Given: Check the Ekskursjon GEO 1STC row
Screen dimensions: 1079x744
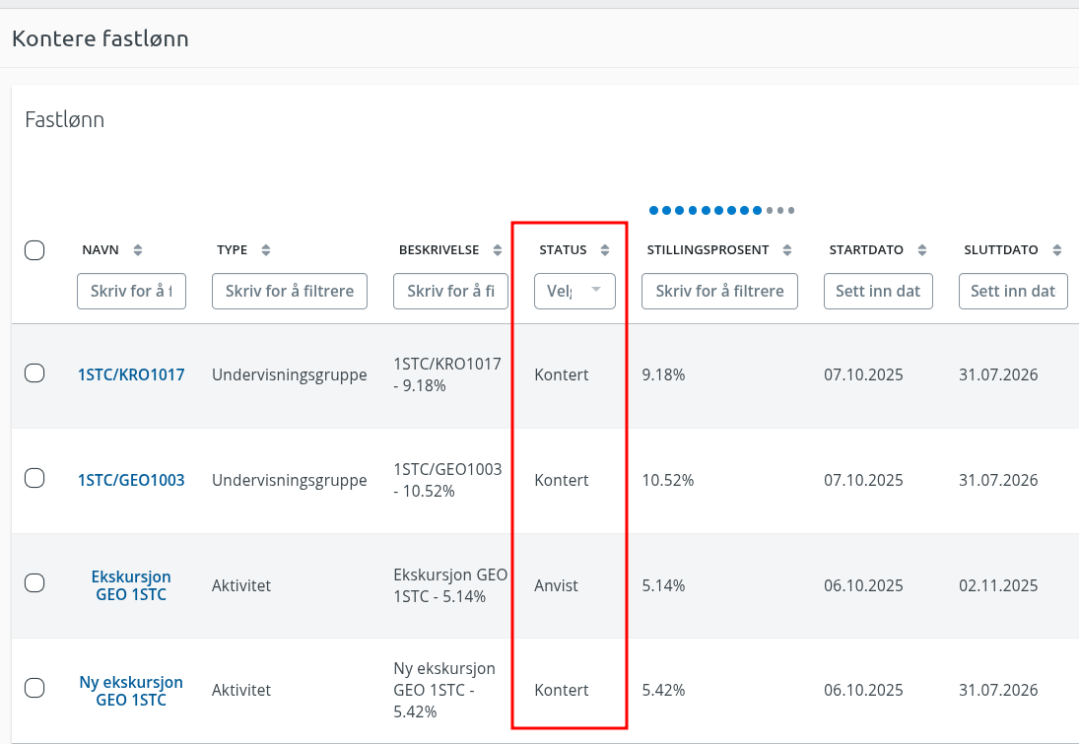Looking at the screenshot, I should tap(34, 583).
